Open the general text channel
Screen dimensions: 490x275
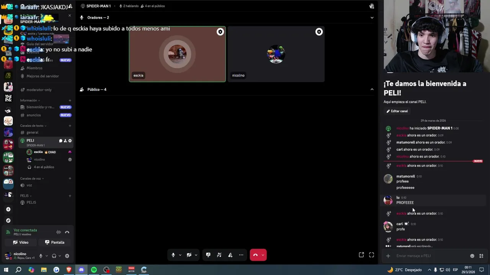[45, 133]
